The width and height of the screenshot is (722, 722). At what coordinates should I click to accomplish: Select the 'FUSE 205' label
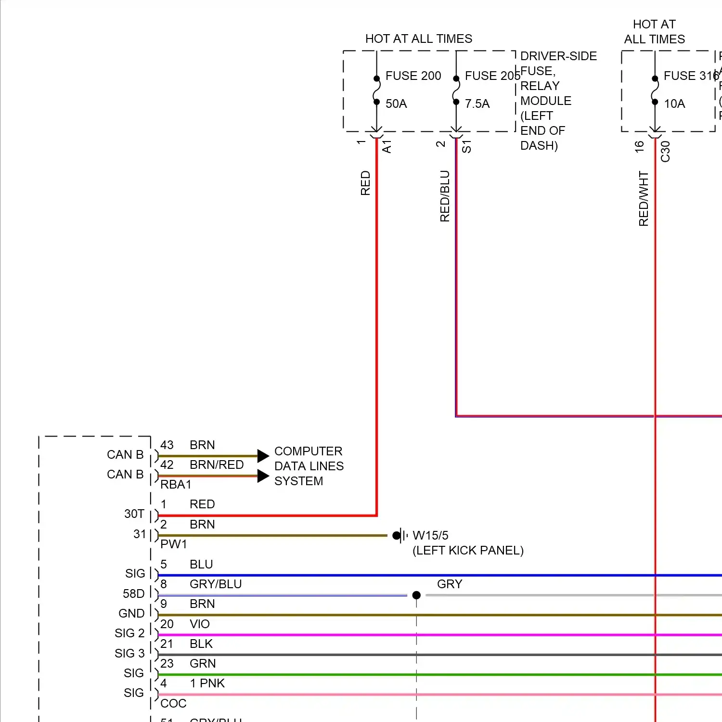pyautogui.click(x=492, y=76)
